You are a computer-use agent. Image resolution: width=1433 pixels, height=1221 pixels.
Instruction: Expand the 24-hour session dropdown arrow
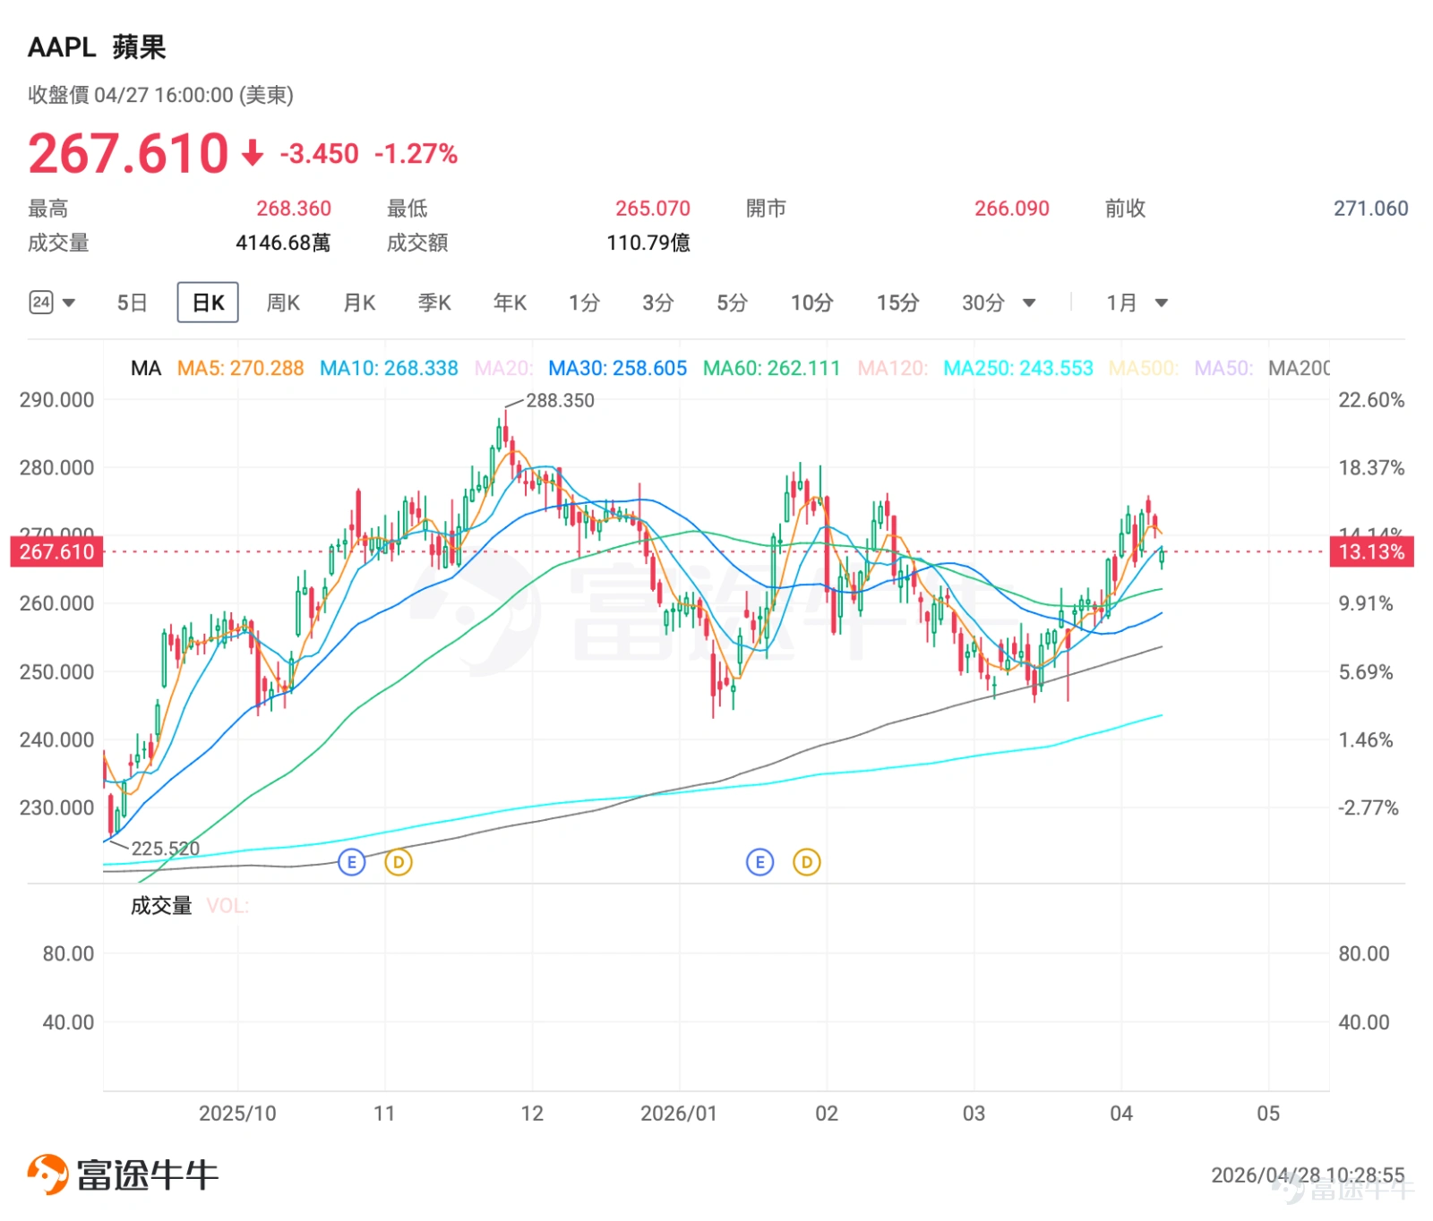tap(68, 303)
